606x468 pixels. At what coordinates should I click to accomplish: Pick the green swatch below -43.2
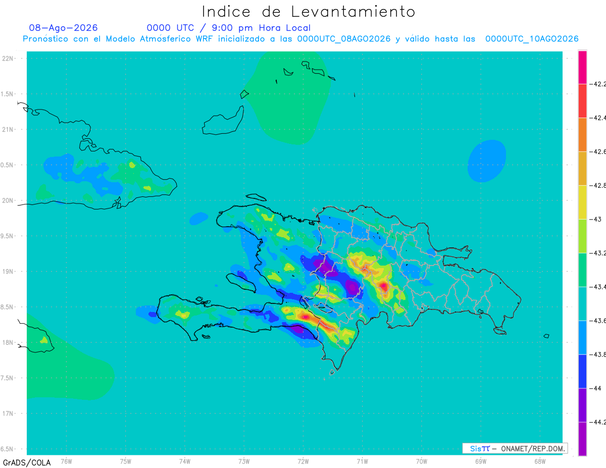582,270
